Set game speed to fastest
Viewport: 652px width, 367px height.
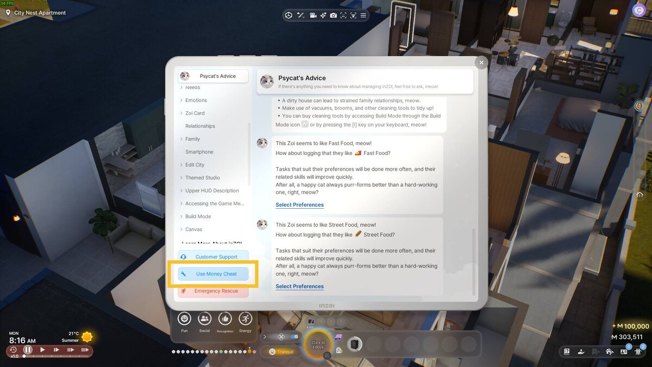click(x=84, y=350)
